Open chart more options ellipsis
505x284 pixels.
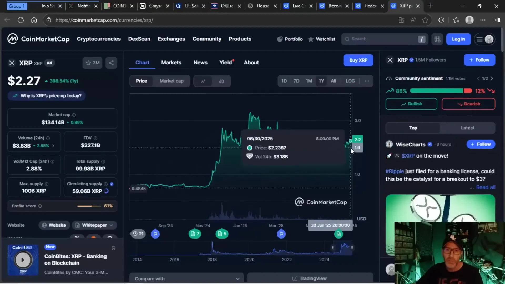coord(367,81)
